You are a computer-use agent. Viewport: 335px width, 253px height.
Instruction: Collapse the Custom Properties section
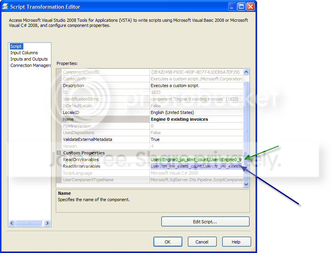(59, 153)
